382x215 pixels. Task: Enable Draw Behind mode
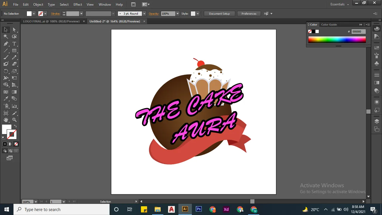10,151
